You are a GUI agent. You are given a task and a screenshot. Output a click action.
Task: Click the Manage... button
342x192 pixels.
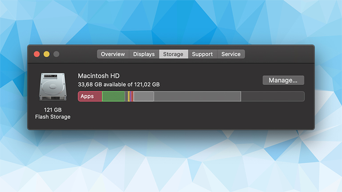point(283,80)
